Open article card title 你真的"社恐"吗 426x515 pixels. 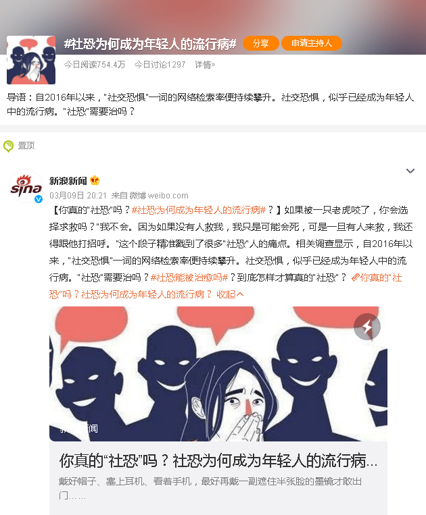218,460
